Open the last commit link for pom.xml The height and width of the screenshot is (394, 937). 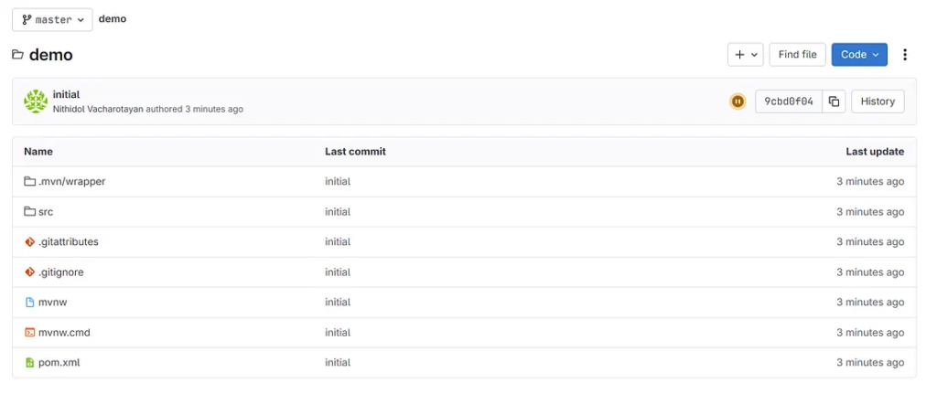338,363
